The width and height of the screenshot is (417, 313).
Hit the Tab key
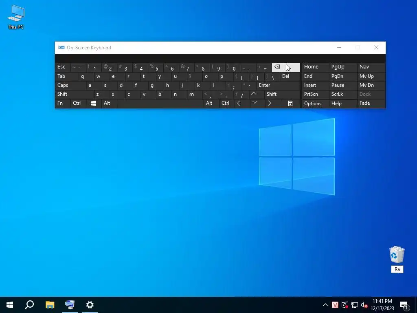tap(67, 76)
